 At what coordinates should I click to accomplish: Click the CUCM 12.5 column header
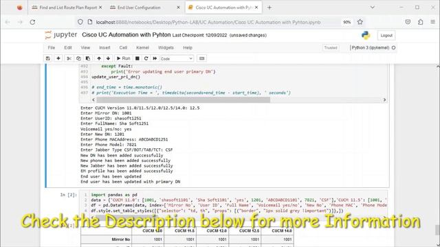click(249, 231)
